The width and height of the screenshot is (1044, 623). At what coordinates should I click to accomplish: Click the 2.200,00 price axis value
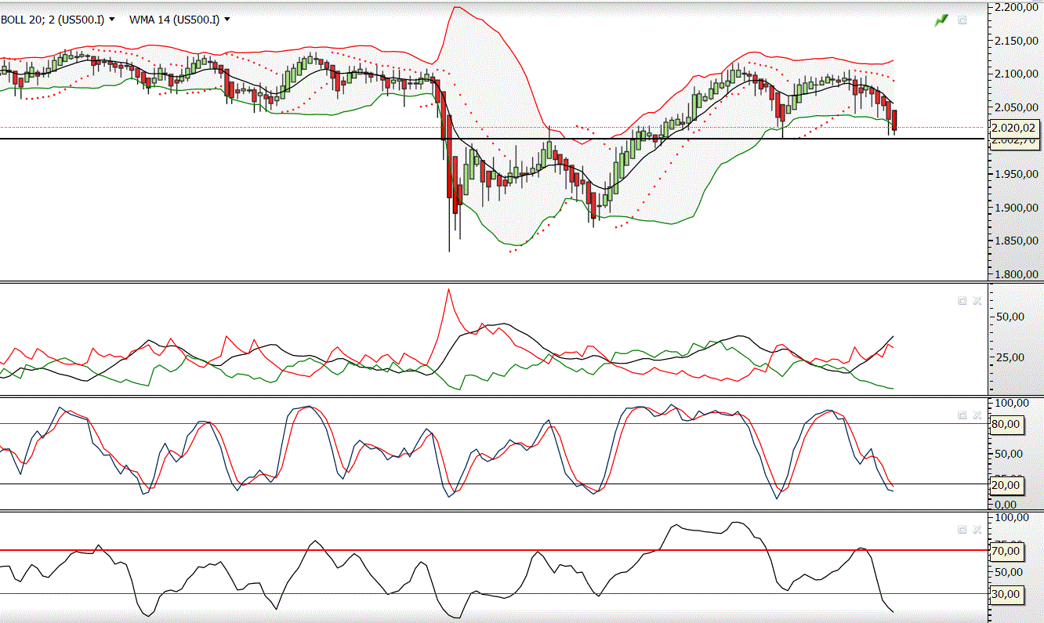click(x=1016, y=6)
